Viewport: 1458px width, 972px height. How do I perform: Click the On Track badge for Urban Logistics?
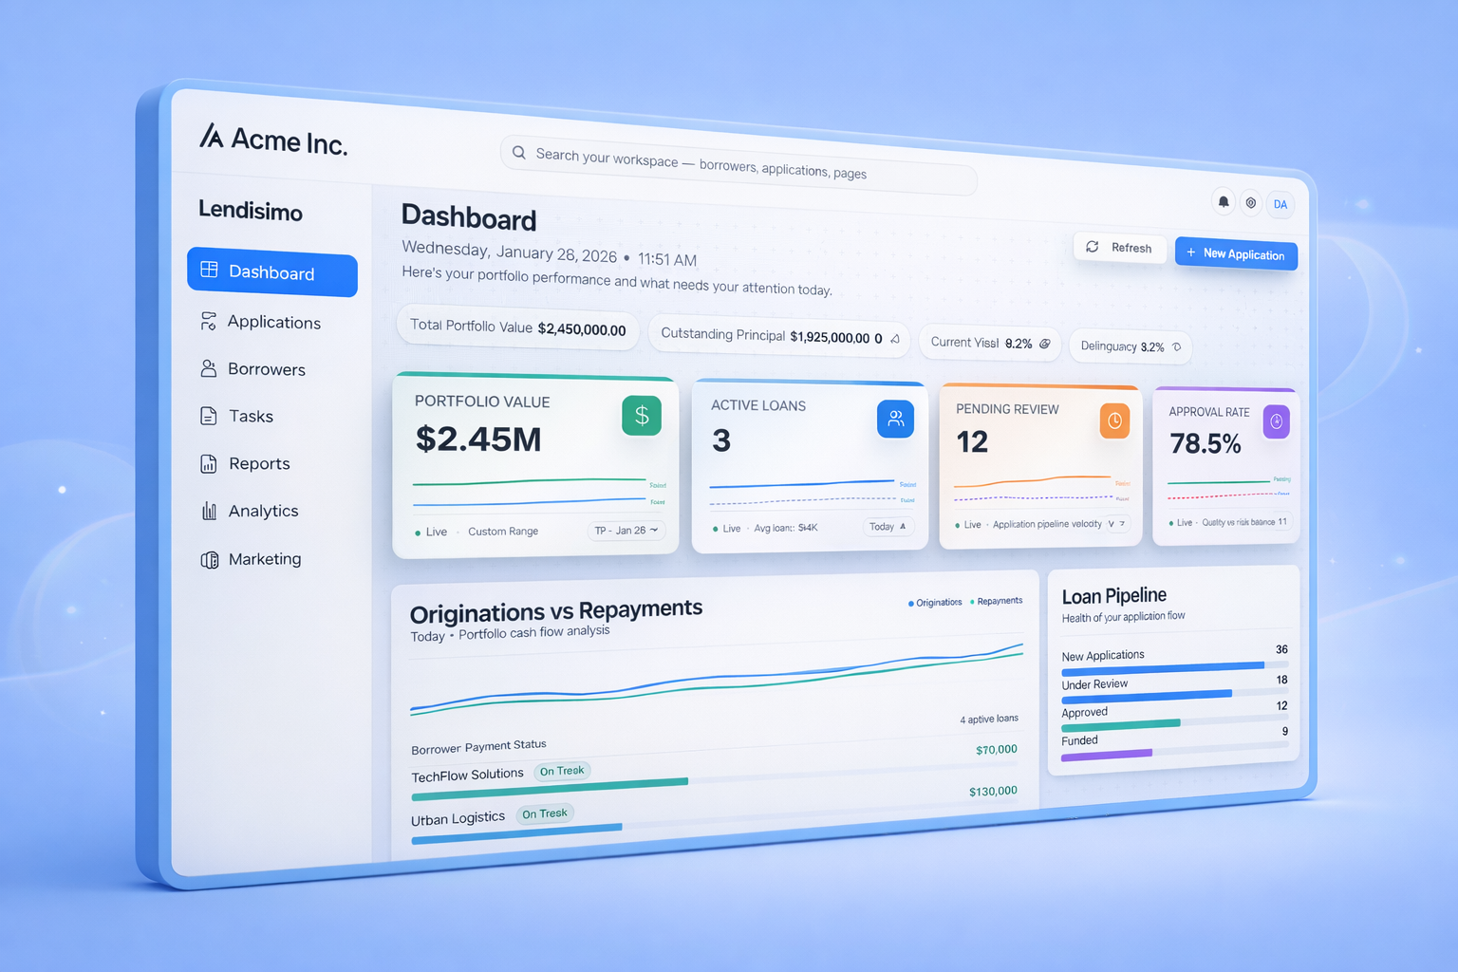pyautogui.click(x=545, y=813)
